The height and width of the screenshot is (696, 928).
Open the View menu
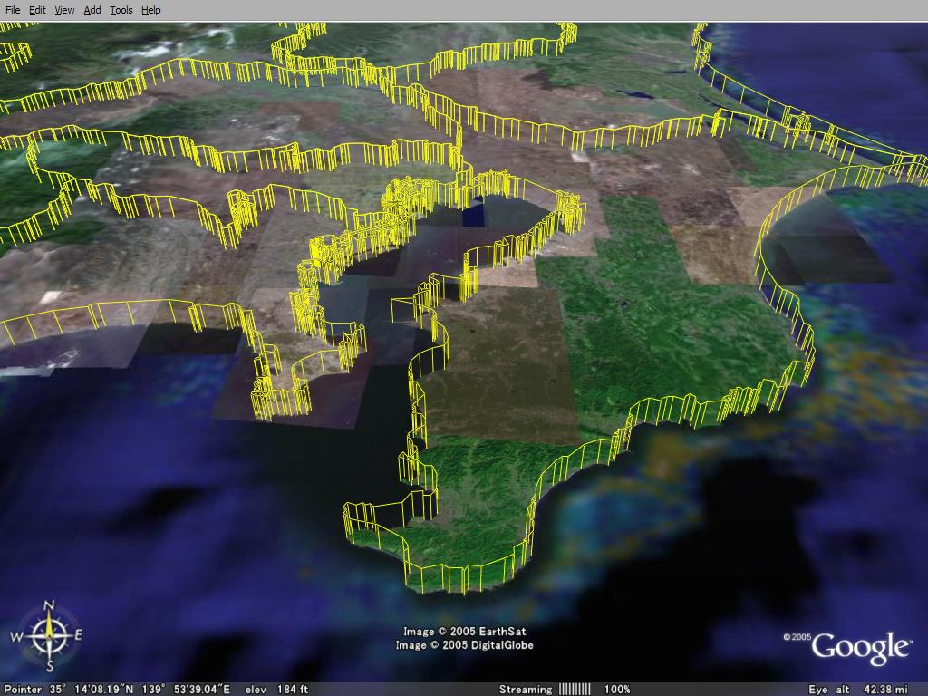click(x=64, y=10)
